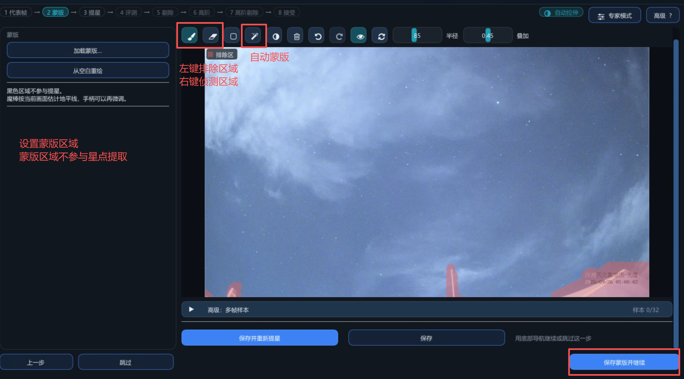Click 从空白重绘 button

click(x=88, y=70)
